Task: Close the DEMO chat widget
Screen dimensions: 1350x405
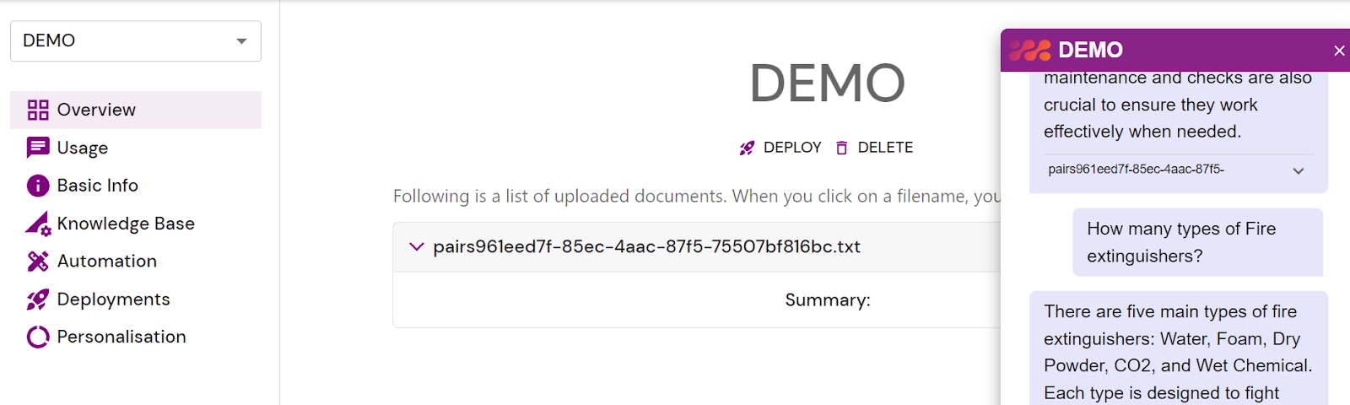Action: (1339, 51)
